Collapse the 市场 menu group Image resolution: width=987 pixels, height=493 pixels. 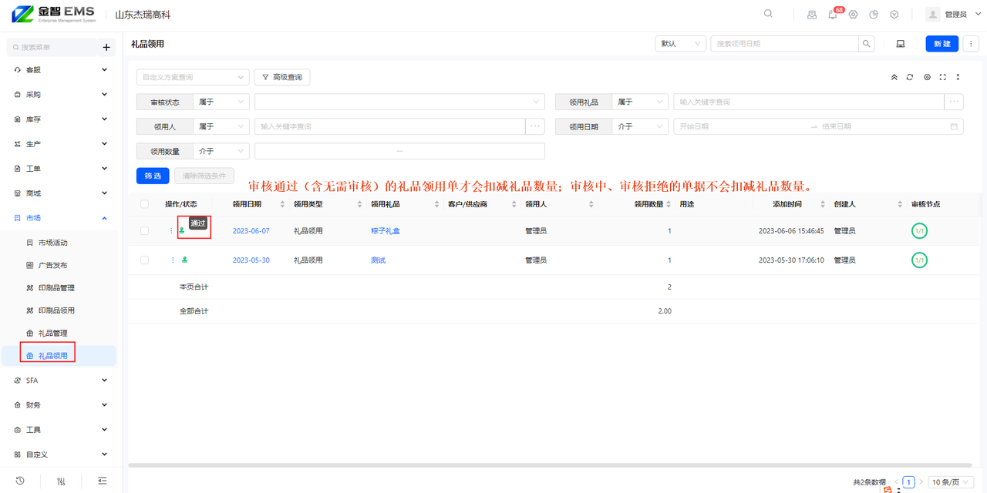[60, 218]
